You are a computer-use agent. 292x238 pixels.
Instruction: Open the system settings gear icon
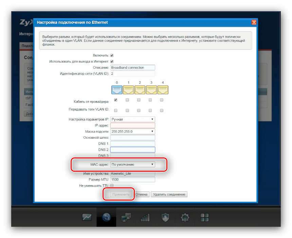tap(185, 217)
